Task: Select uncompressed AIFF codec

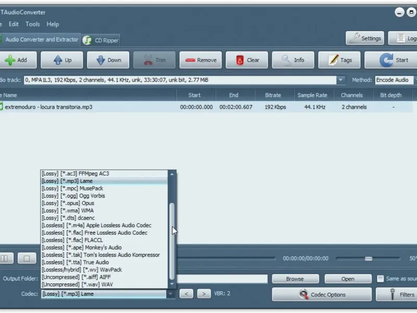Action: [105, 277]
